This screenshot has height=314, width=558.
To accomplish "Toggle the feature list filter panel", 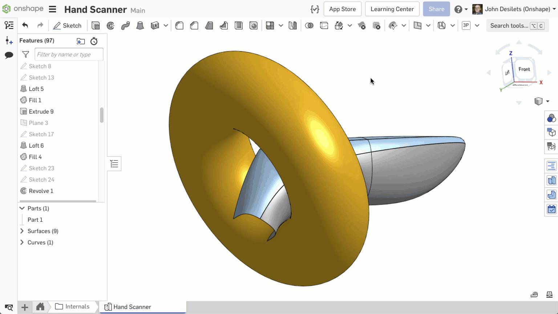I will pos(25,54).
